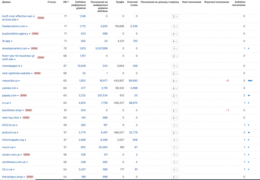Click the dofollow bar for papaly.com

tap(249, 95)
